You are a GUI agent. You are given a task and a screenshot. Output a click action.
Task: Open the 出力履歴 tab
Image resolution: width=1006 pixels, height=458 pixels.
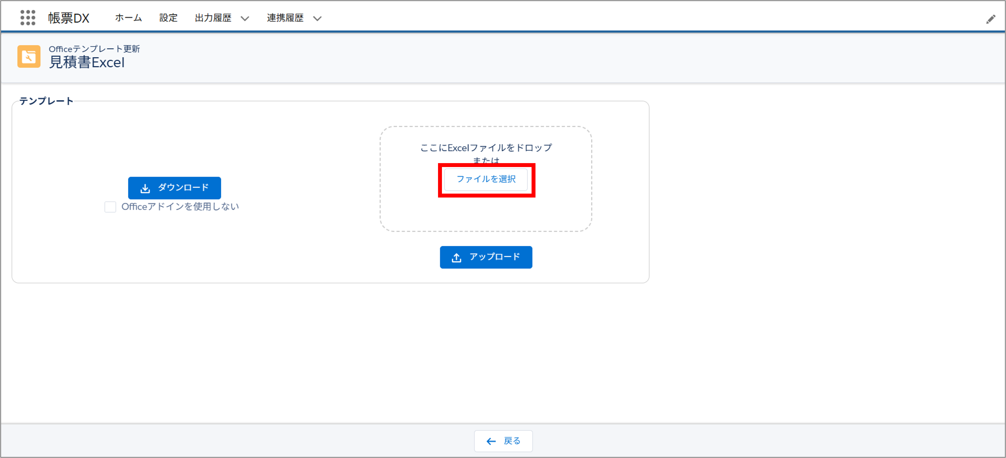click(213, 18)
